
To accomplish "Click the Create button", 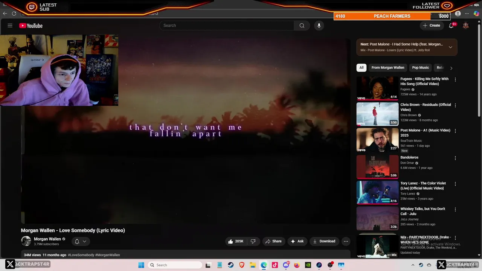I will coord(432,26).
